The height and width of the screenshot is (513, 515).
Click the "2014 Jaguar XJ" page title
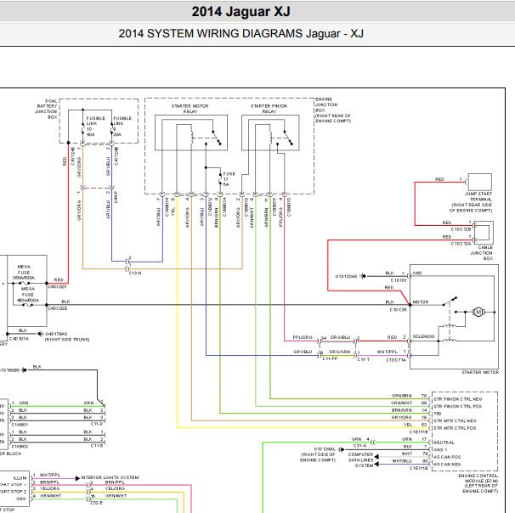[241, 12]
